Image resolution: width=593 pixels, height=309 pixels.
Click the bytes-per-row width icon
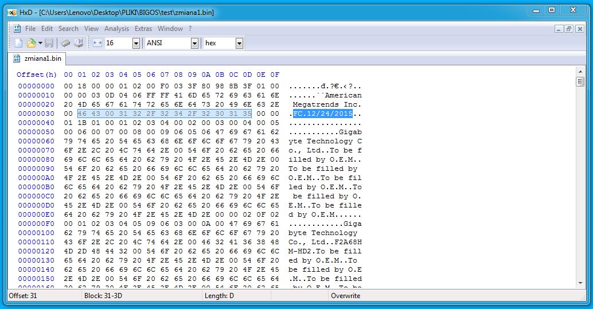[97, 43]
